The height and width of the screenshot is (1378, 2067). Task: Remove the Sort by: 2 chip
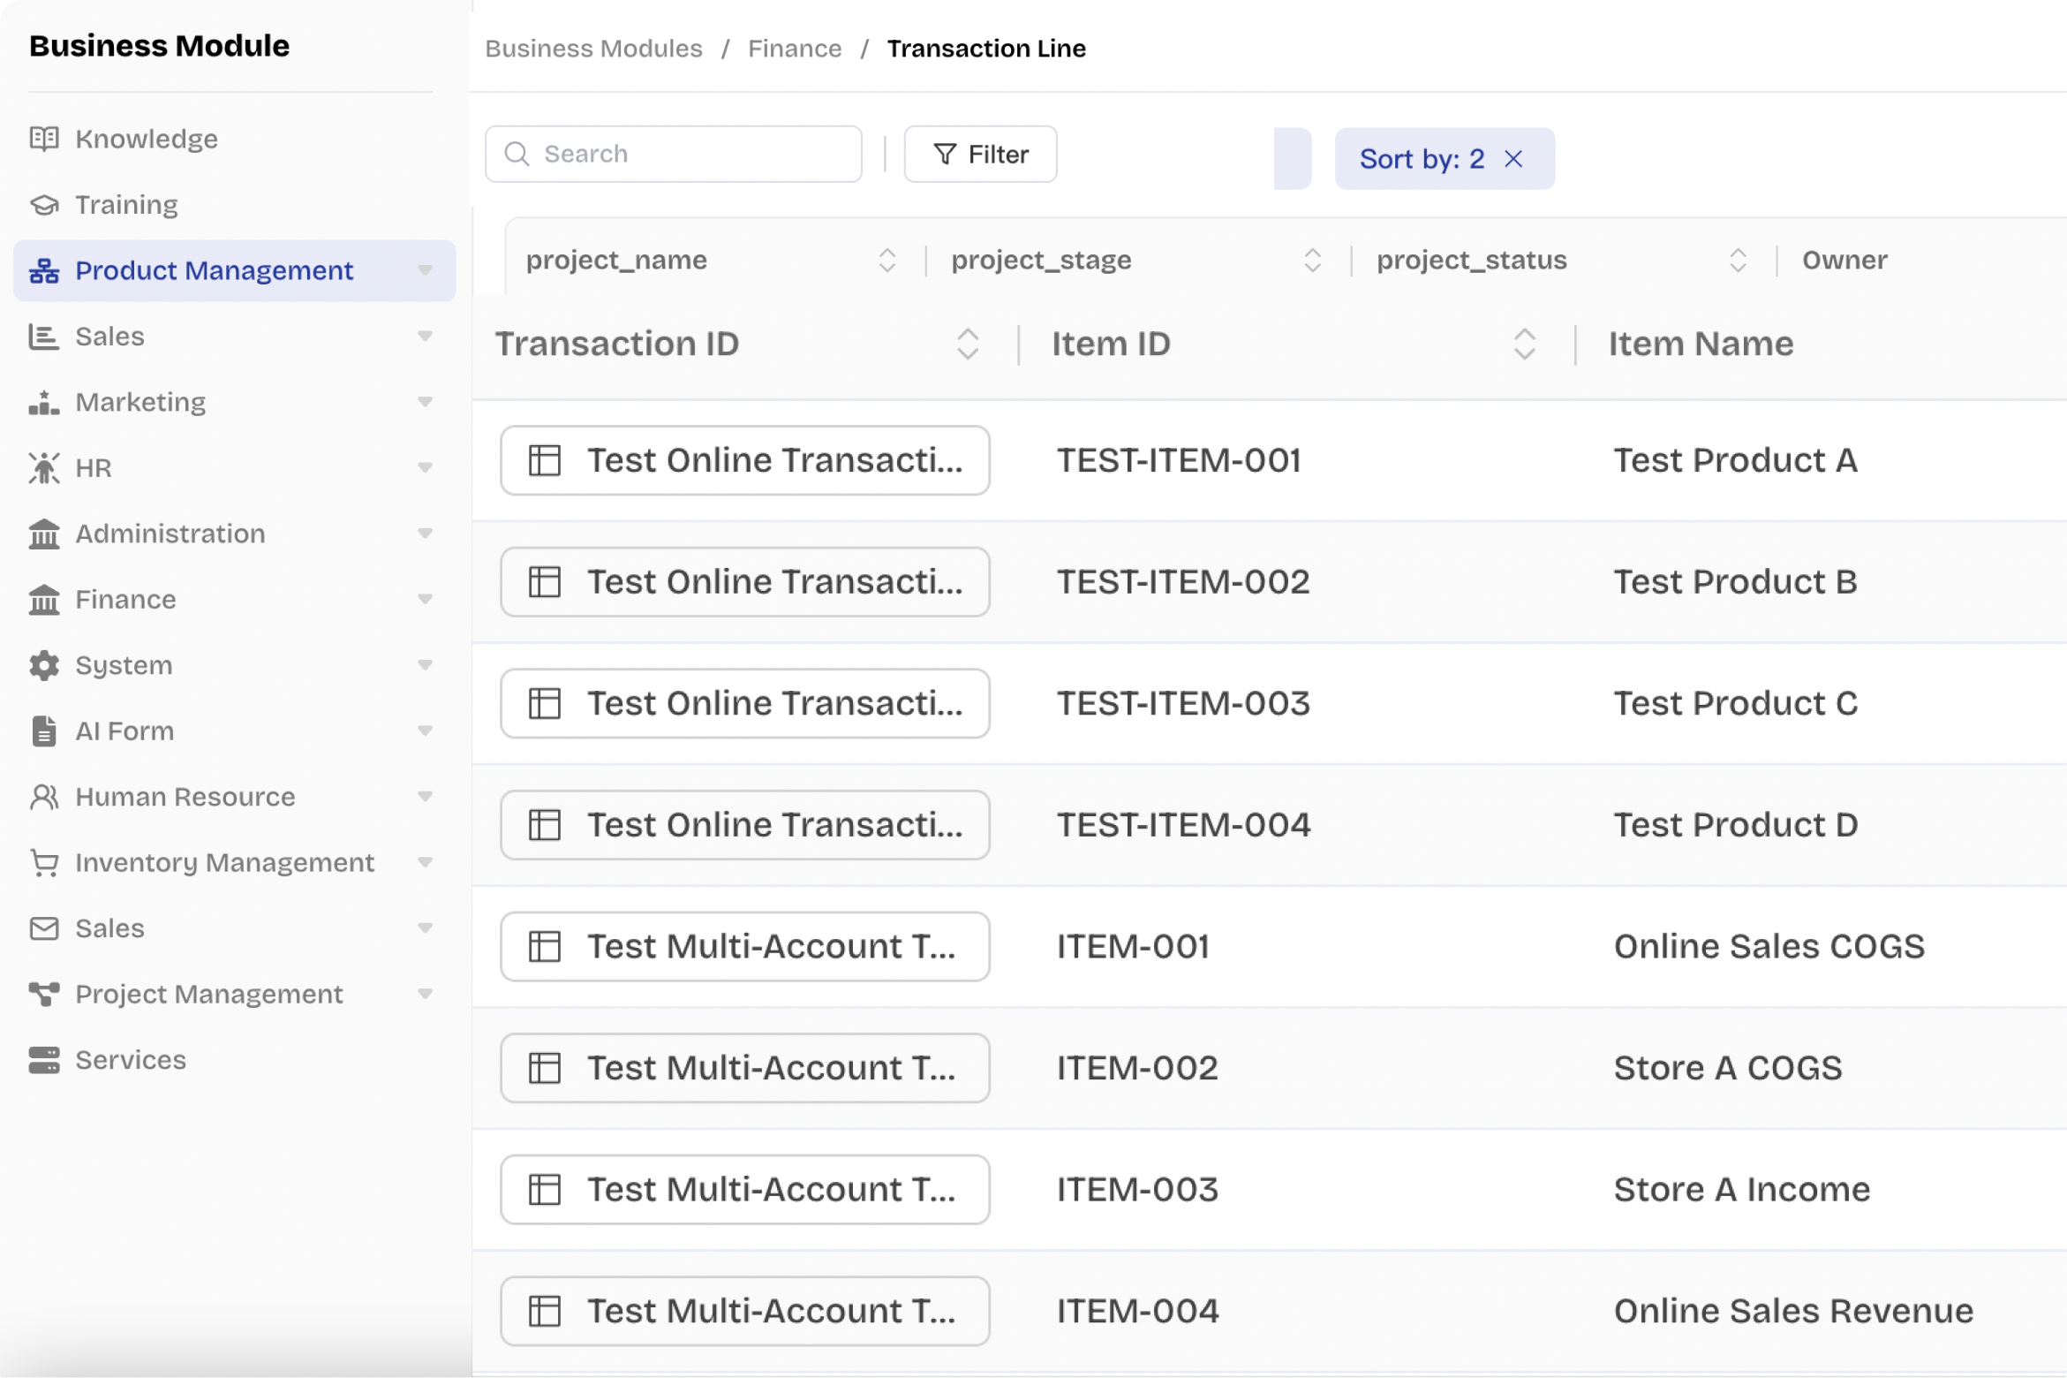(x=1513, y=159)
